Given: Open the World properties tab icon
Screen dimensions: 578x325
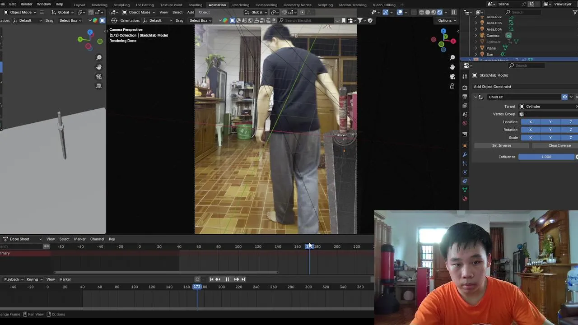Looking at the screenshot, I should point(465,123).
